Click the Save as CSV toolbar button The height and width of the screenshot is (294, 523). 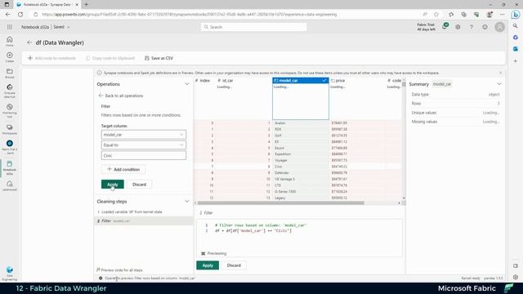click(x=159, y=58)
